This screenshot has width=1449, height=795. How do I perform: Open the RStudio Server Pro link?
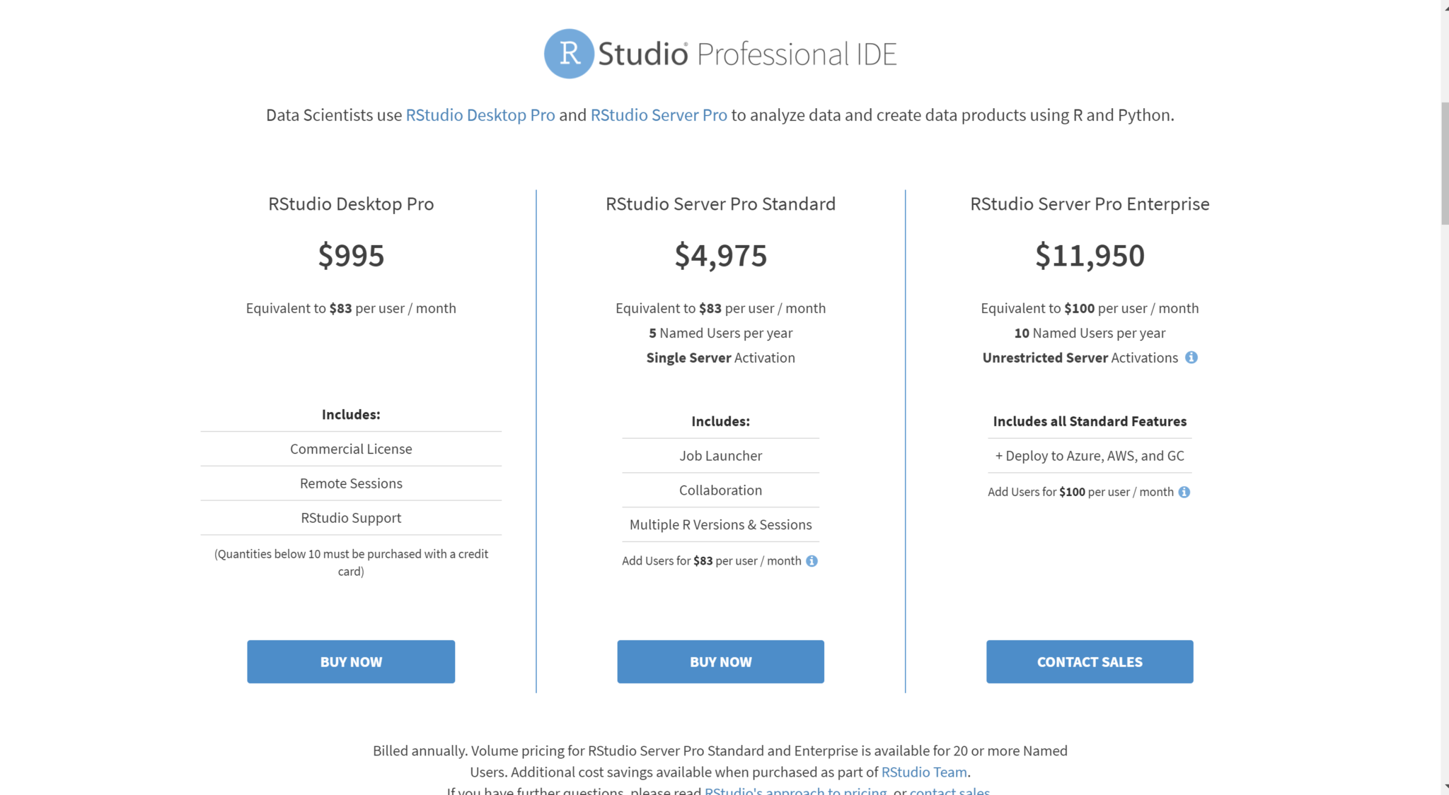click(x=659, y=115)
